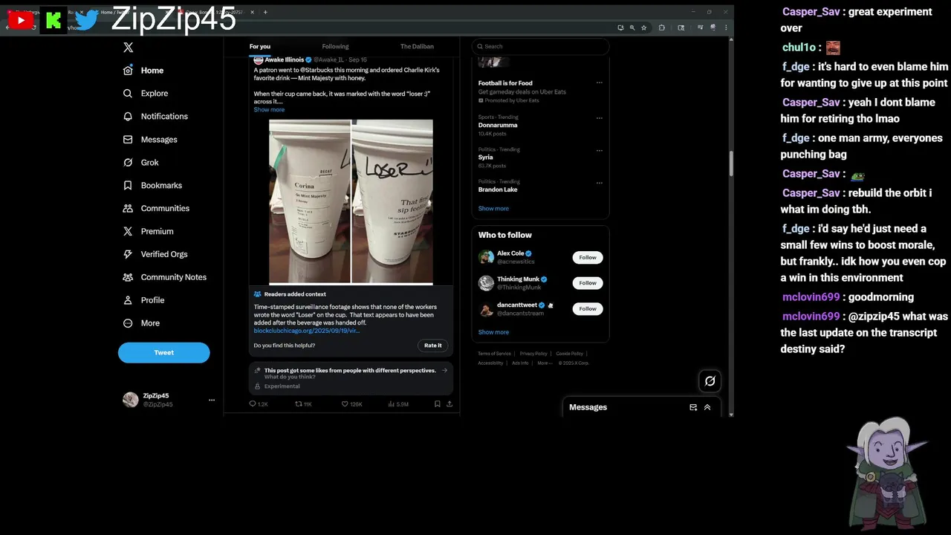This screenshot has height=535, width=951.
Task: Open Bookmarks from sidebar
Action: (x=152, y=186)
